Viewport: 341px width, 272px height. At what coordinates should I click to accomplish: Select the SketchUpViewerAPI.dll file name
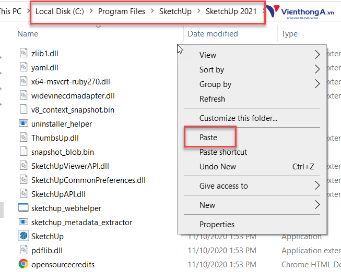(x=70, y=166)
